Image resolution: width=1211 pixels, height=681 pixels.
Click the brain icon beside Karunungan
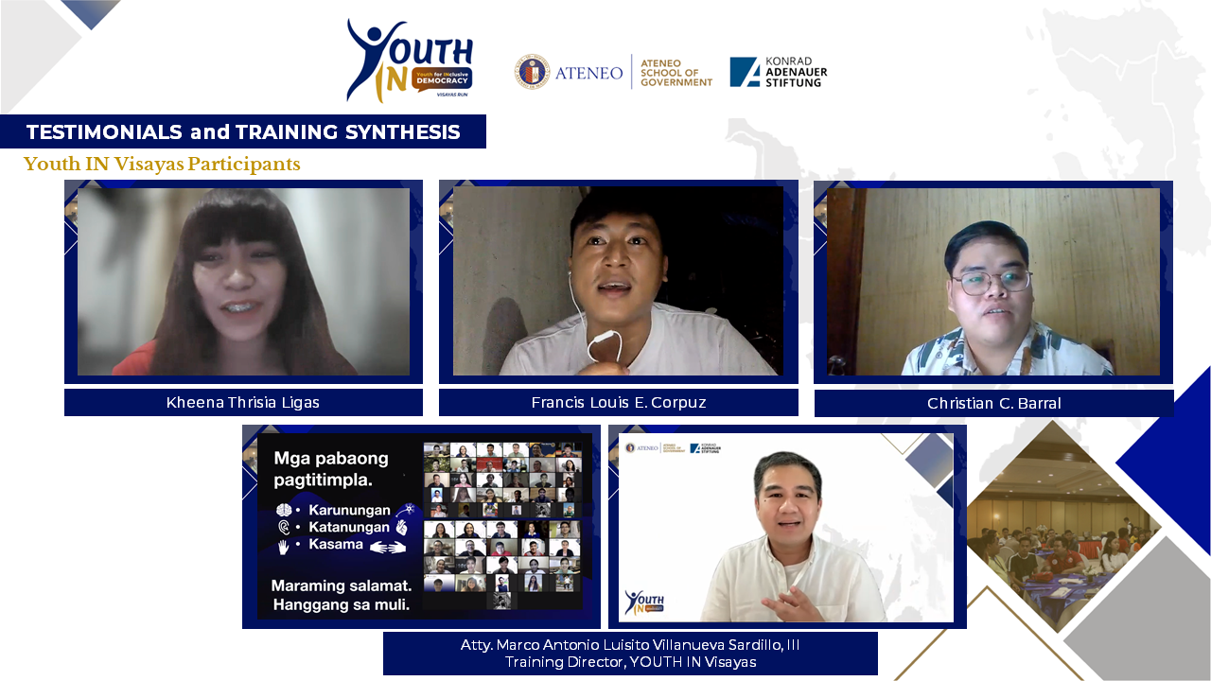point(283,511)
